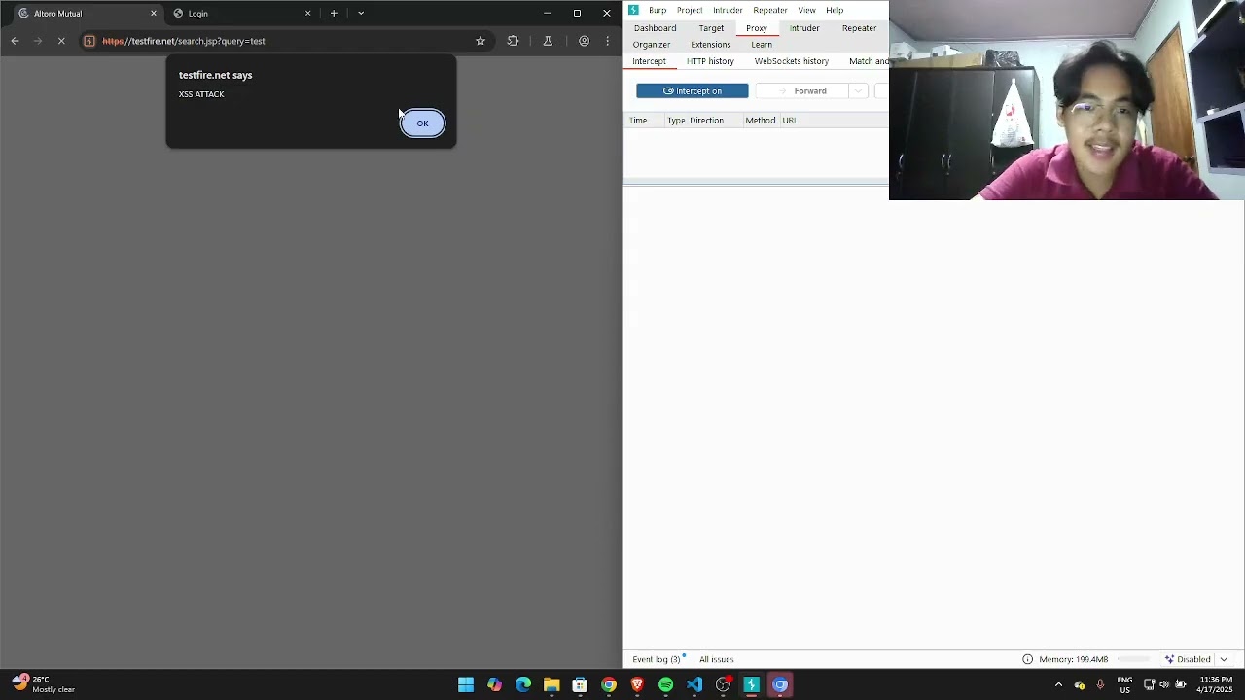The width and height of the screenshot is (1245, 700).
Task: Open File Explorer from the taskbar
Action: 551,685
